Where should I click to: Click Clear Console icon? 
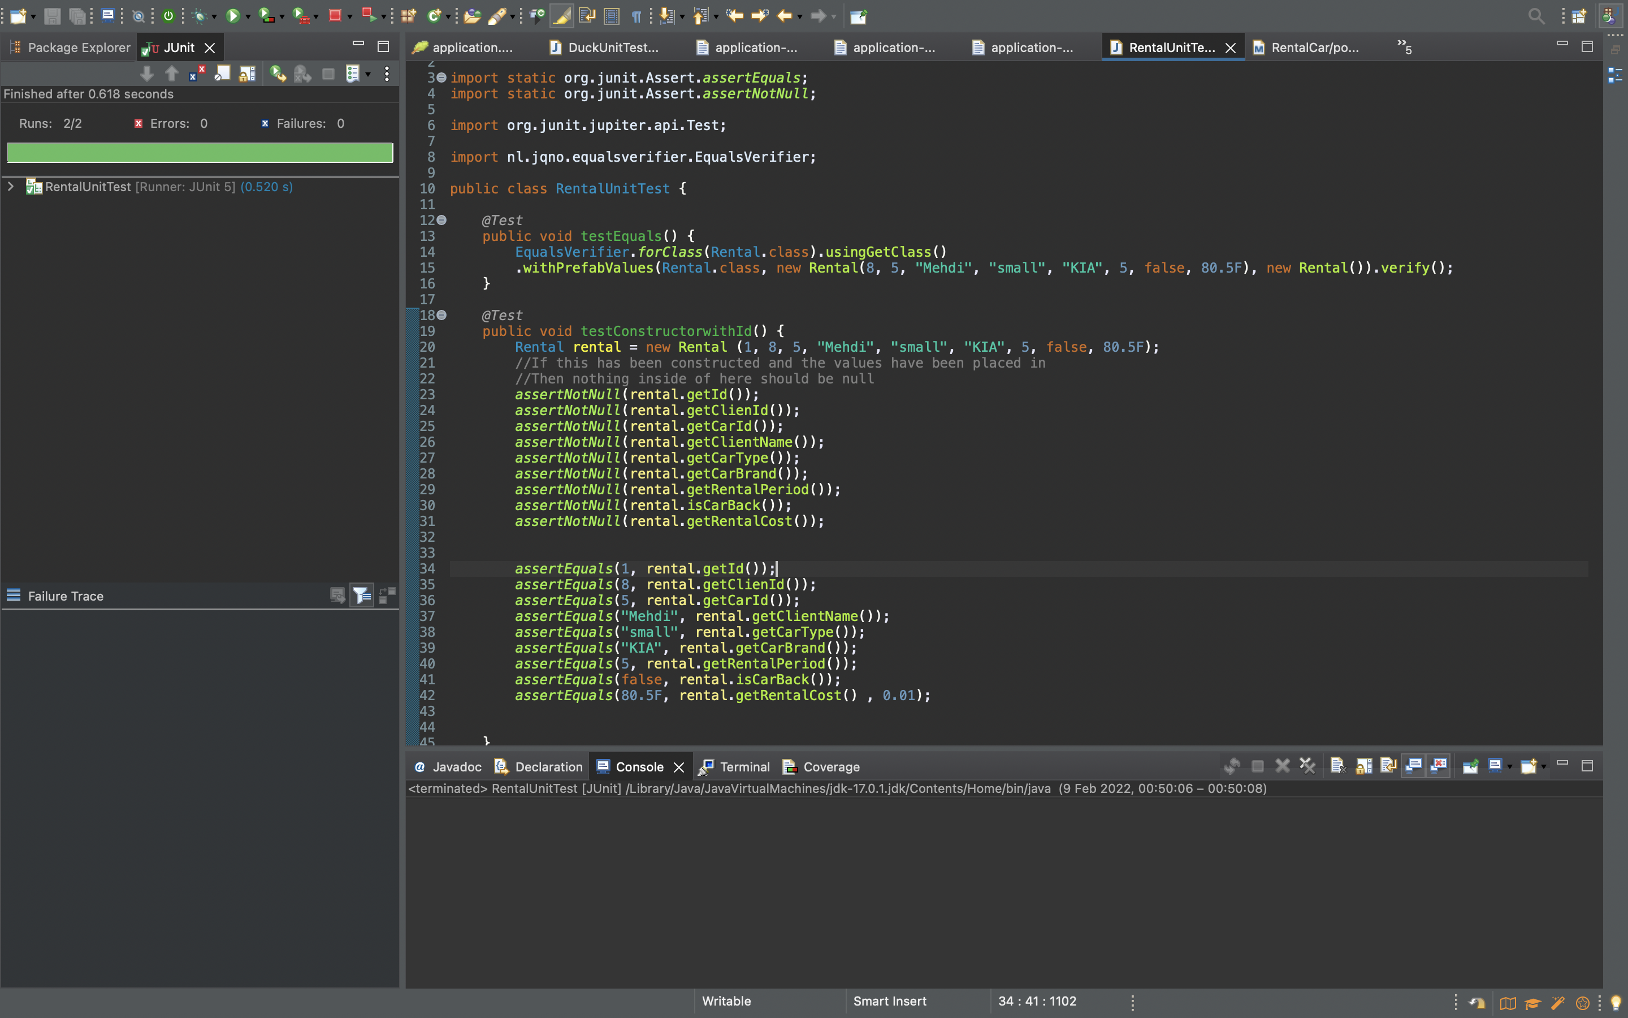1337,766
